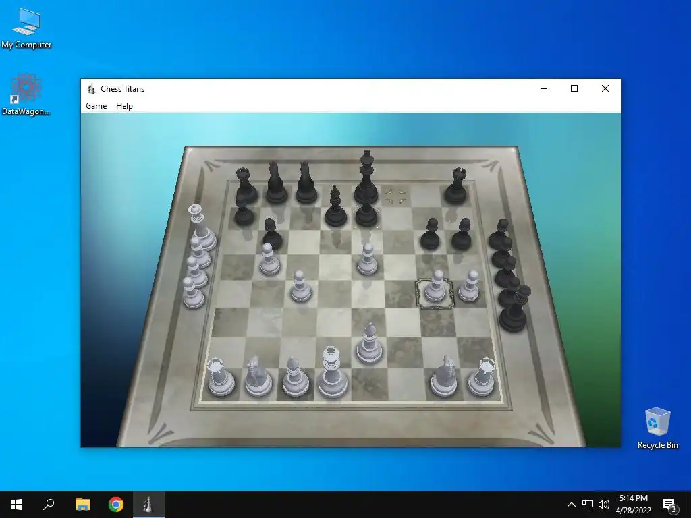Maximize the Chess Titans window
The width and height of the screenshot is (691, 518).
point(574,88)
